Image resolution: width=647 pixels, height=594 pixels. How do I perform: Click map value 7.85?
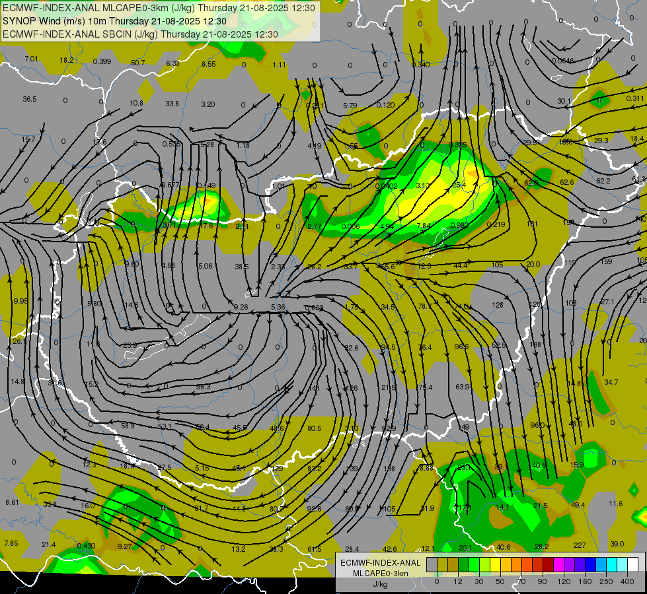(11, 543)
